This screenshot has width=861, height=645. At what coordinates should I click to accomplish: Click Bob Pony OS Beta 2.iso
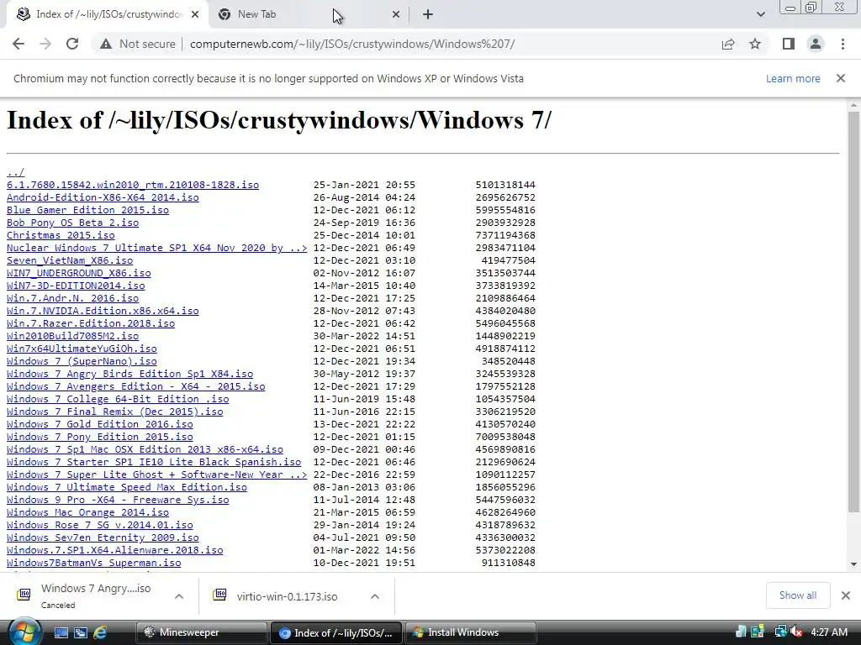coord(72,223)
